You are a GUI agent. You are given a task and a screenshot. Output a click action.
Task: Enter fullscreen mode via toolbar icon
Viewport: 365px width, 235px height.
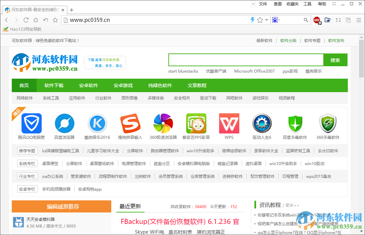point(337,20)
